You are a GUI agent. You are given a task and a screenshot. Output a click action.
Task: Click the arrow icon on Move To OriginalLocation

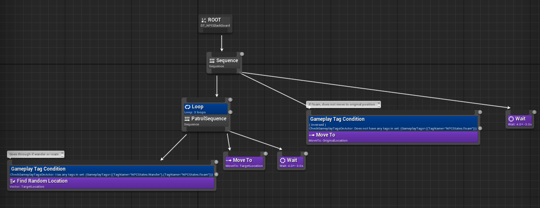tap(312, 135)
